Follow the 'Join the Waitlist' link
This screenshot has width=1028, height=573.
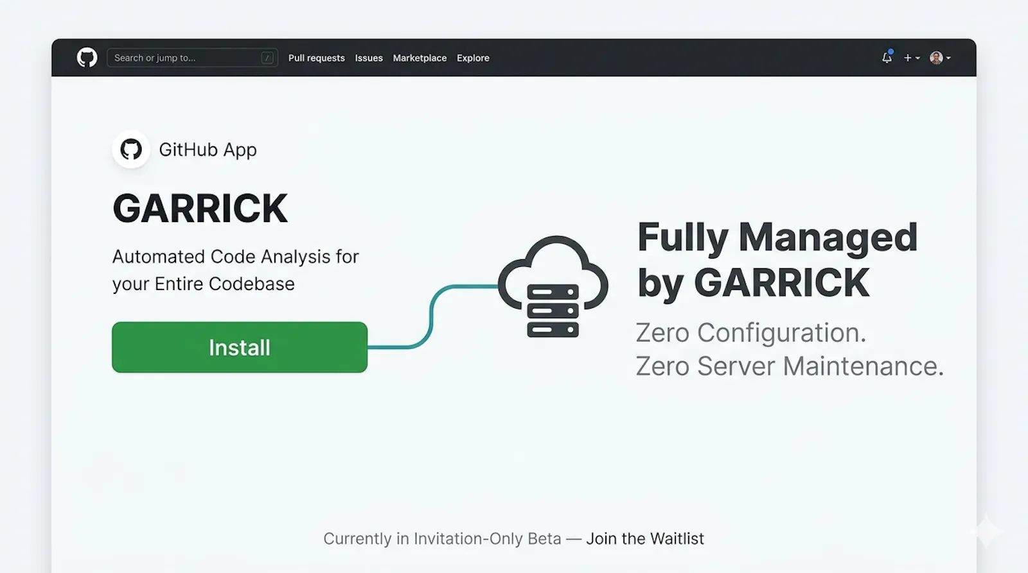coord(645,538)
